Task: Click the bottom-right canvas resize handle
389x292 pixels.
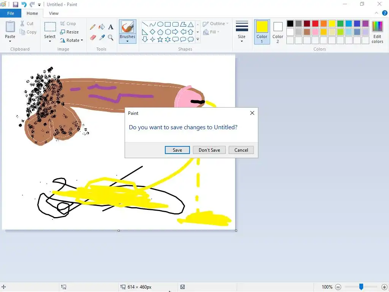Action: (236, 231)
